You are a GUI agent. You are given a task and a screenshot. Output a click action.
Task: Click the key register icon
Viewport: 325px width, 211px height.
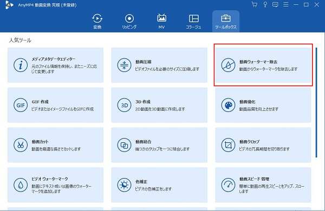pyautogui.click(x=265, y=4)
